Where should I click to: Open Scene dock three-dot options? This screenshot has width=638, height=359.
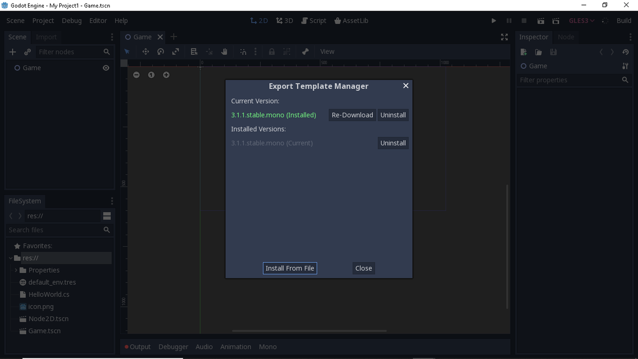click(x=112, y=37)
